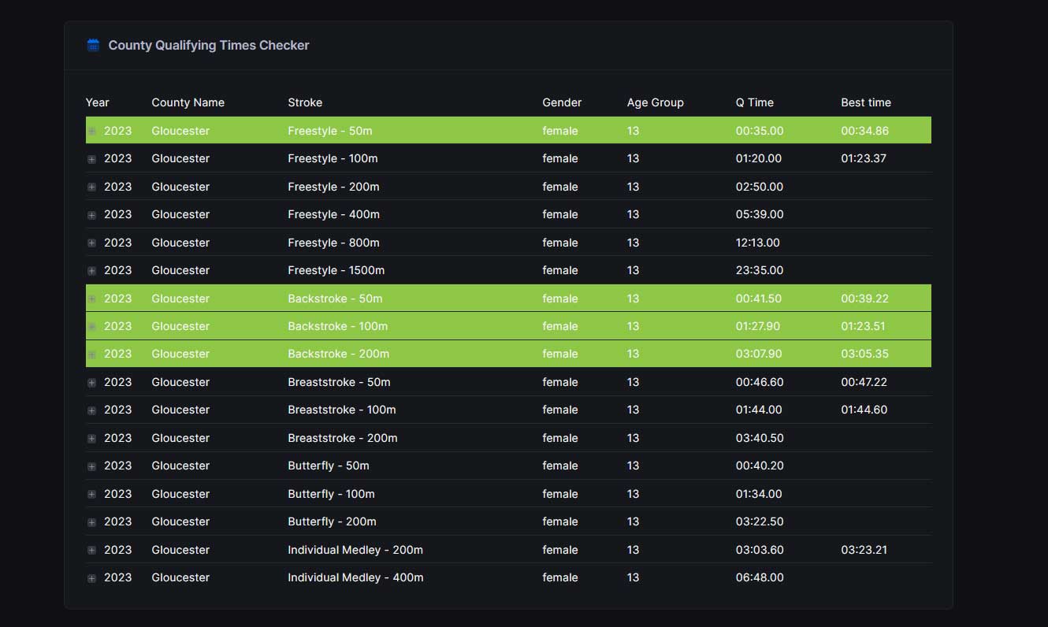Screen dimensions: 1048x627
Task: Expand the Freestyle - 50m row
Action: [x=91, y=132]
